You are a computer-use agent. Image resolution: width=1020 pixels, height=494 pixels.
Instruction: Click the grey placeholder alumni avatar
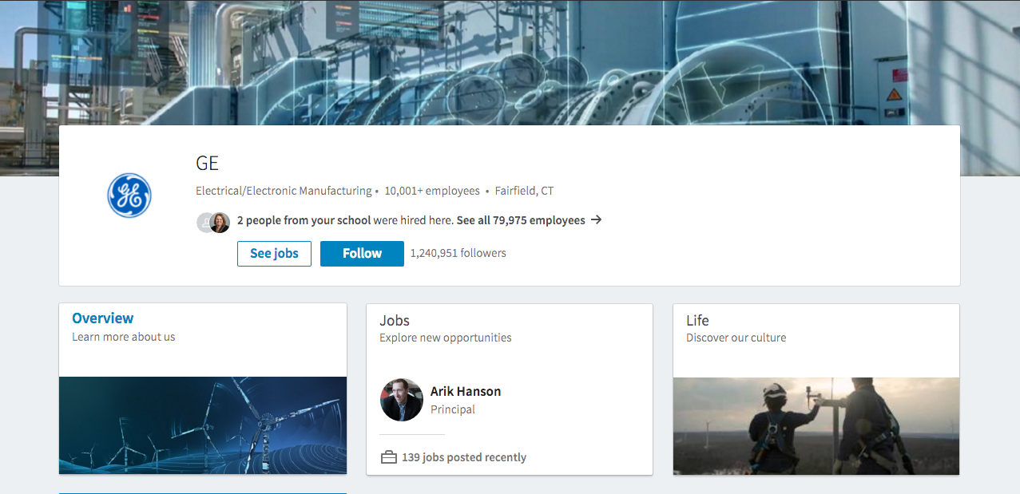pyautogui.click(x=203, y=223)
